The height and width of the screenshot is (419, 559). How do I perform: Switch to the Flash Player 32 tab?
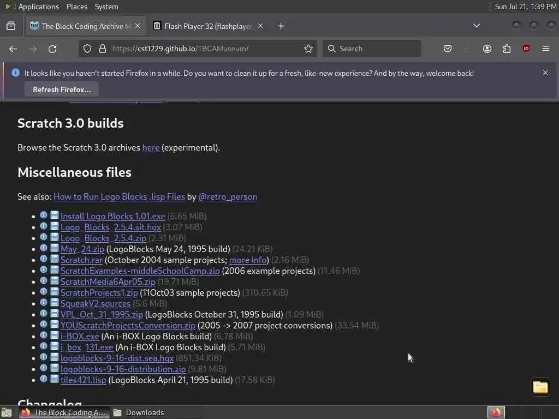tap(209, 26)
